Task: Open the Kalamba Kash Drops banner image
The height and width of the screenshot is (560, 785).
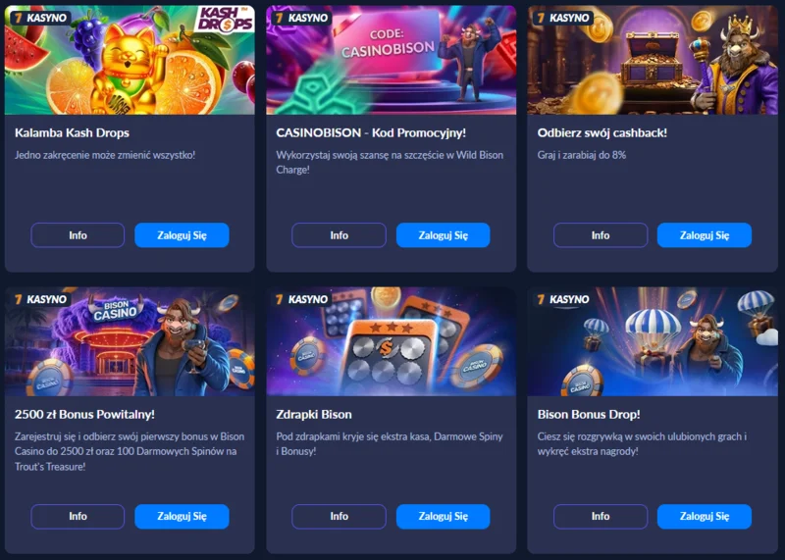Action: coord(130,60)
